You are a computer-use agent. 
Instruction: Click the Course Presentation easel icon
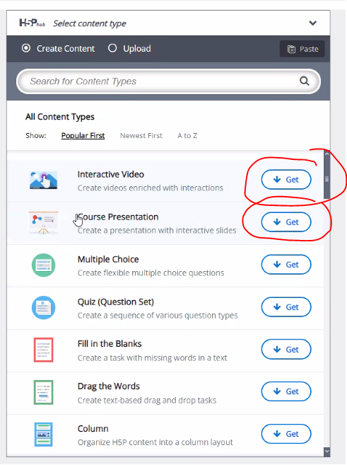(44, 223)
